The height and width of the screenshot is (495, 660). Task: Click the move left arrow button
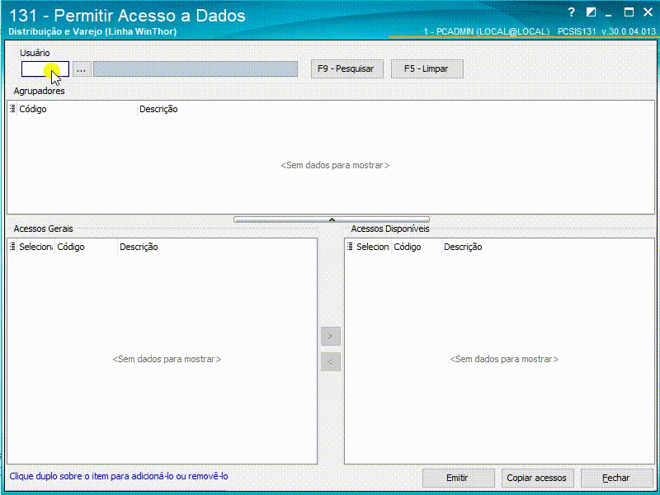(331, 361)
